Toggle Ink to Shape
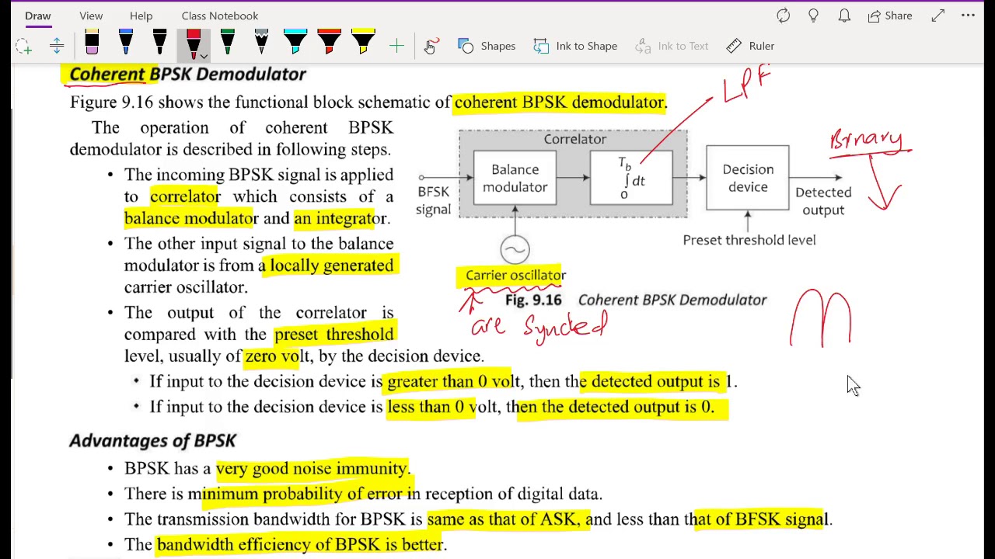 point(575,46)
